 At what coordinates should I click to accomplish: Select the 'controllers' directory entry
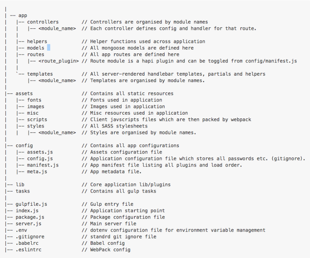tap(43, 22)
